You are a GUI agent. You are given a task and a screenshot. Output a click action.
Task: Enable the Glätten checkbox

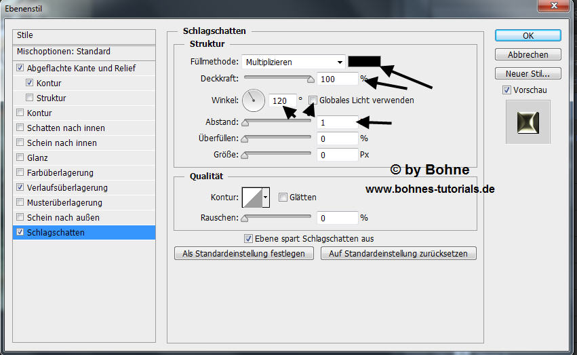tap(283, 198)
